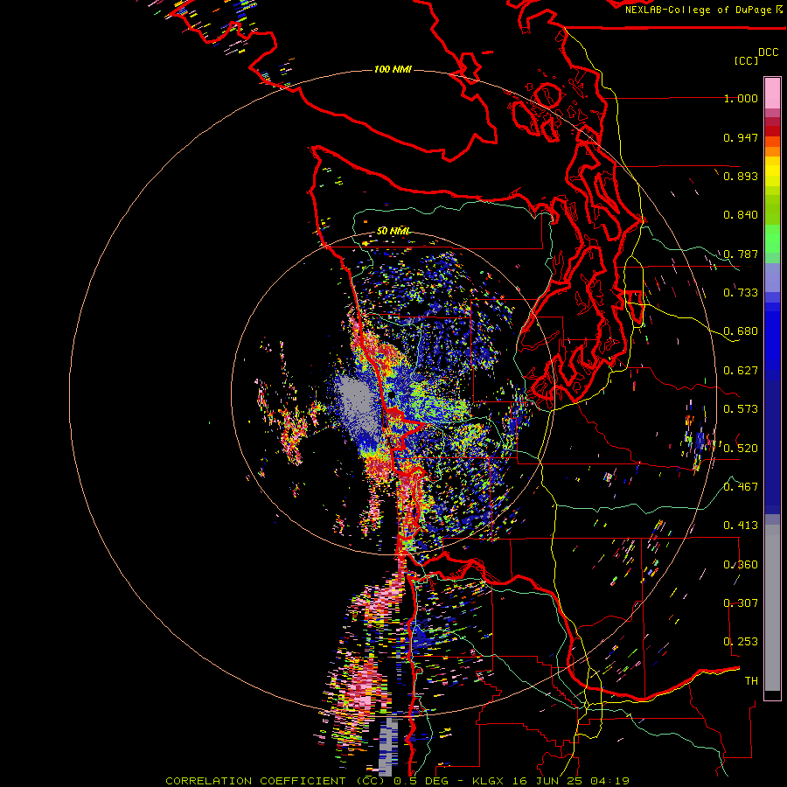Click the 0.573 color scale value
This screenshot has width=787, height=787.
741,409
